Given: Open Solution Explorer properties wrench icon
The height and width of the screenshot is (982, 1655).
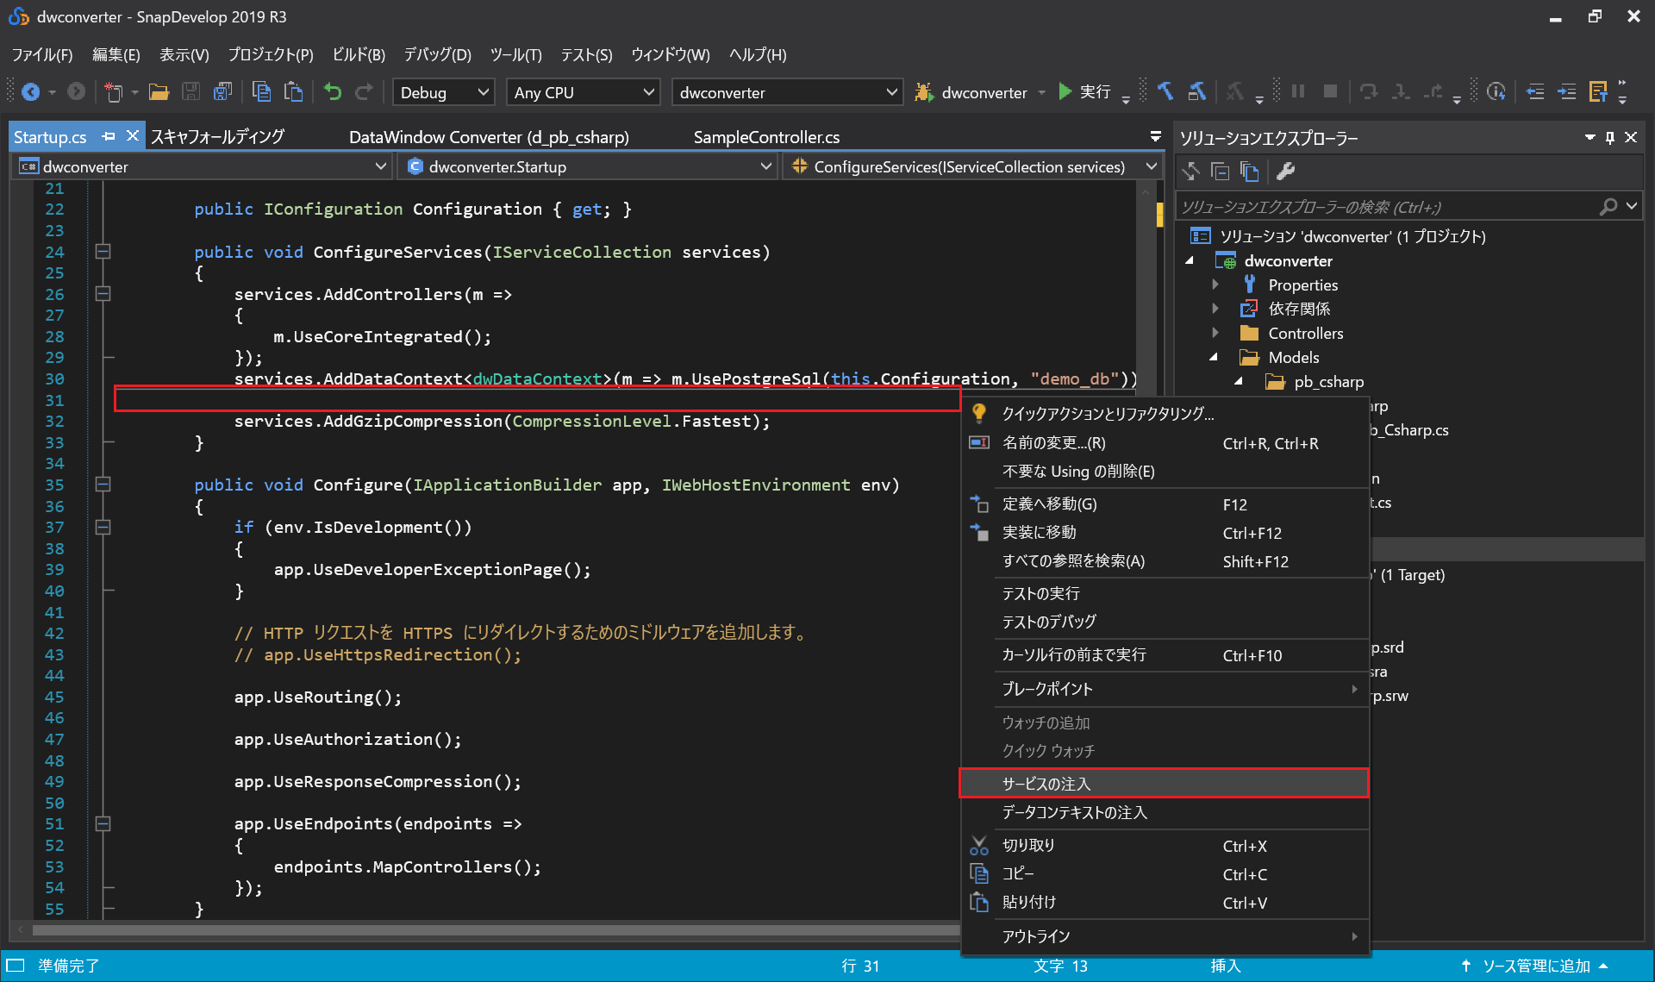Looking at the screenshot, I should (x=1285, y=172).
